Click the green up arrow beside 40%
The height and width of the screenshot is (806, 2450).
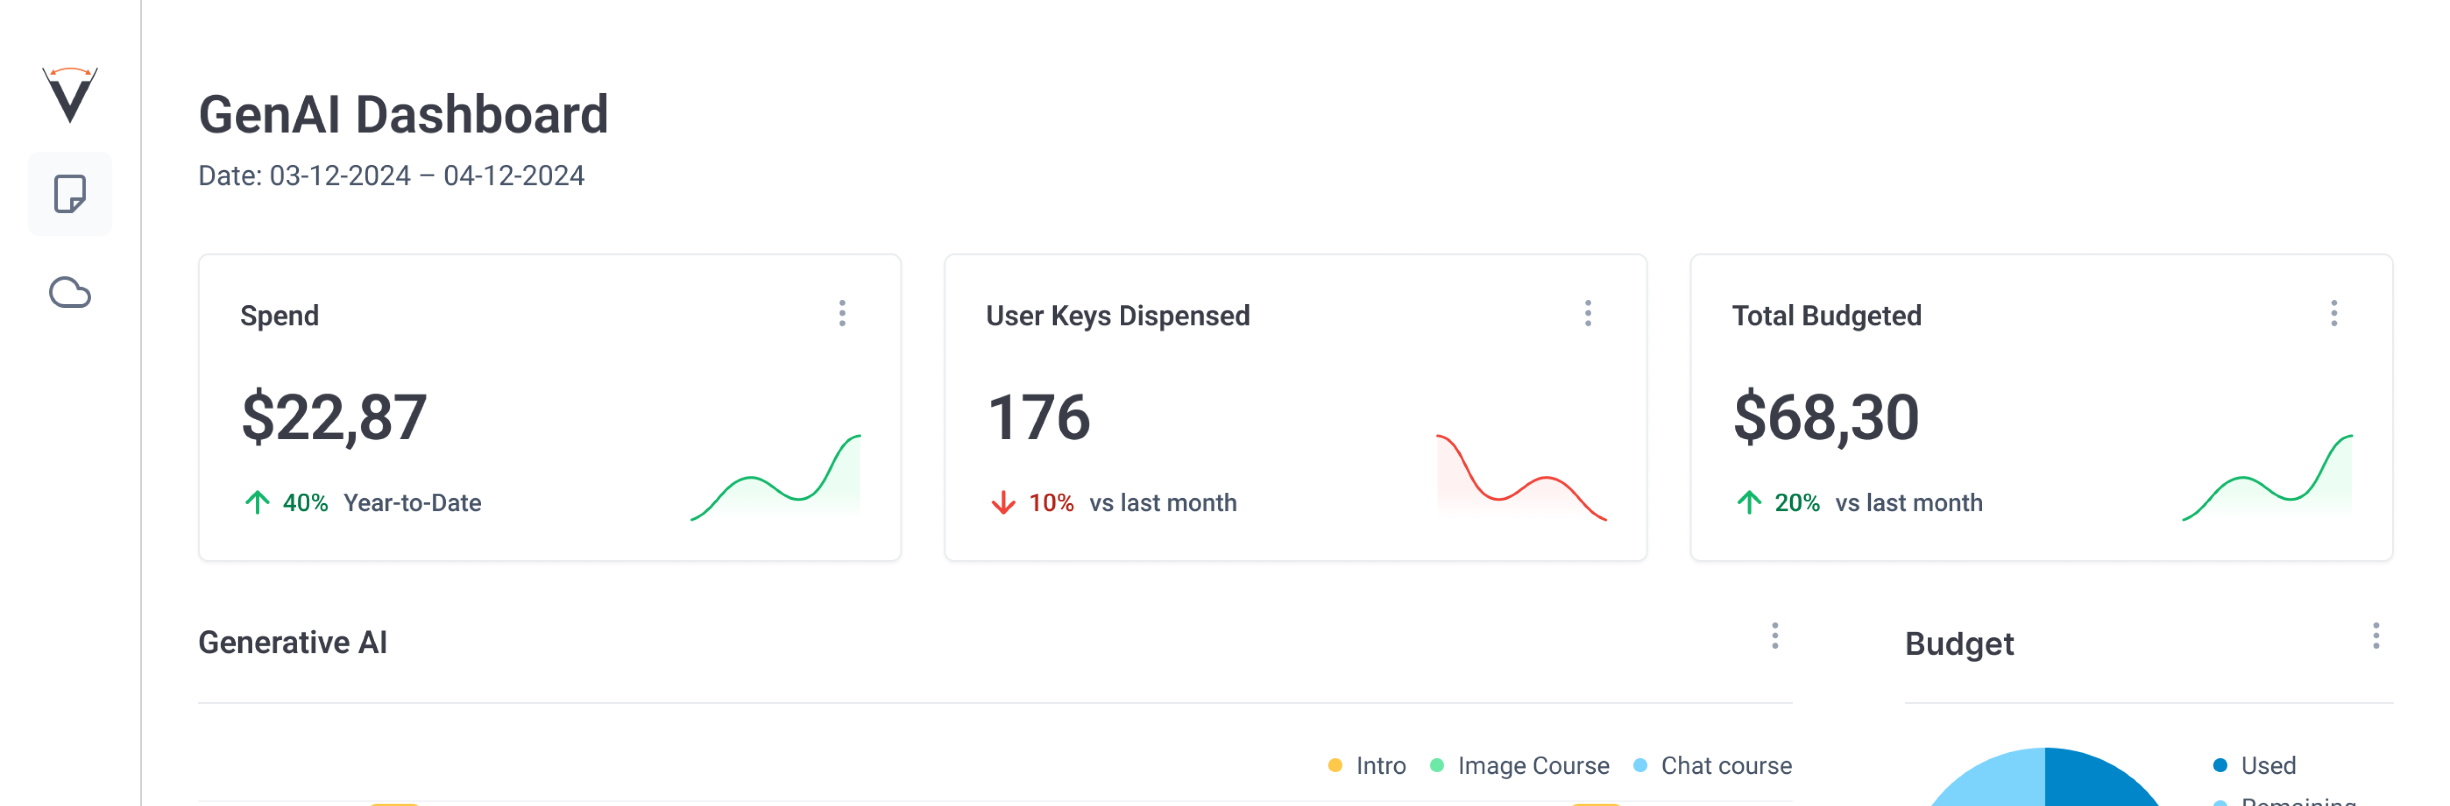coord(257,502)
